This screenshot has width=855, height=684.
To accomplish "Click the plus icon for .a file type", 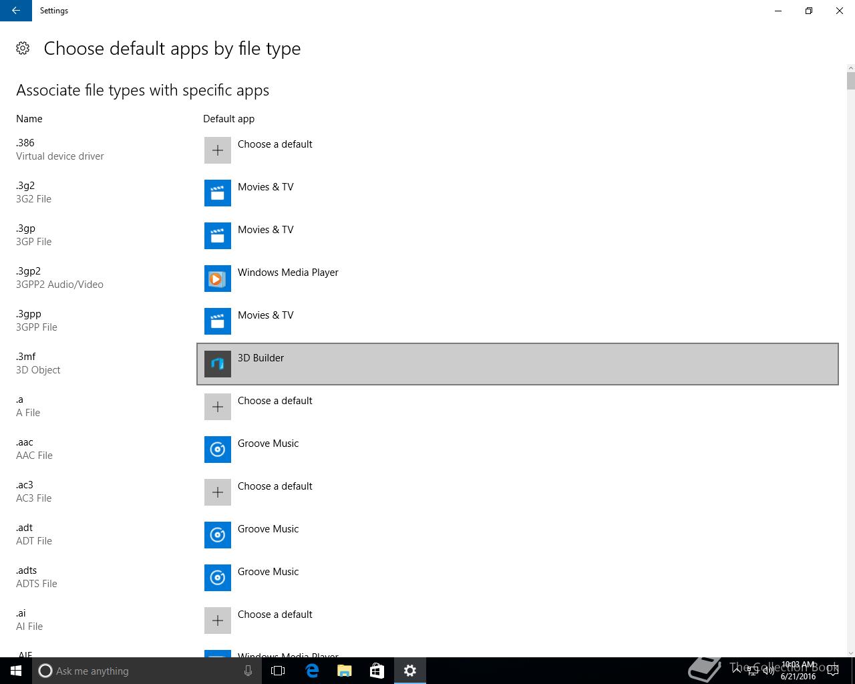I will click(x=218, y=407).
